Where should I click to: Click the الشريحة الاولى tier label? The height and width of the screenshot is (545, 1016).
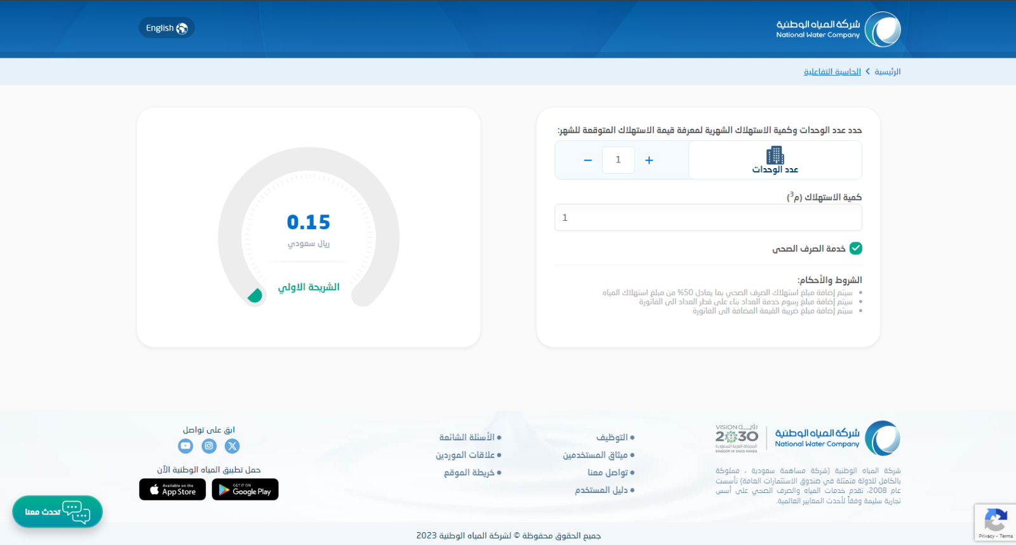309,287
